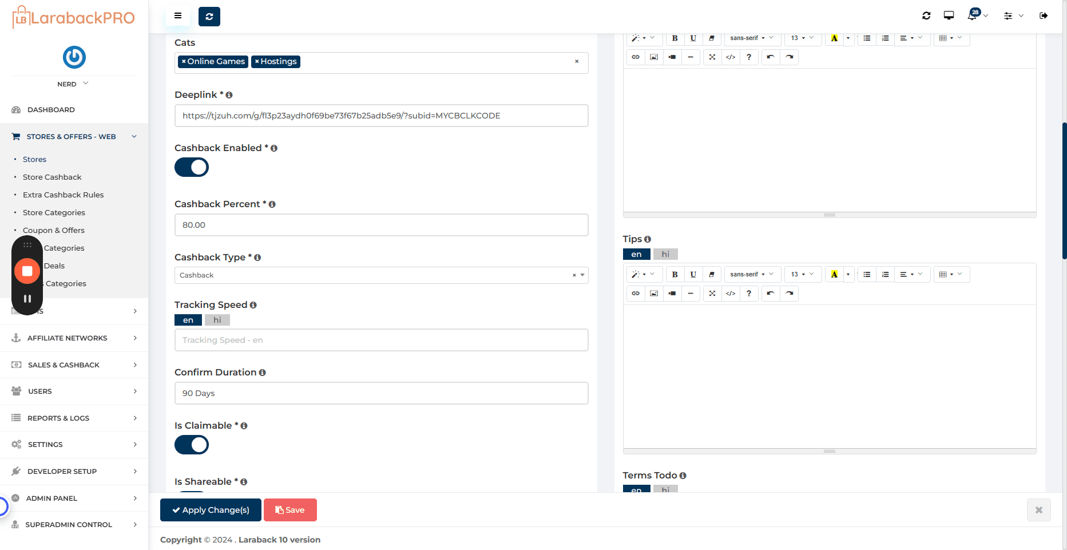1067x550 pixels.
Task: Open font family sans-serif dropdown in Tips editor
Action: (752, 275)
